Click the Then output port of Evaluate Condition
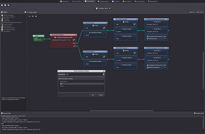 (x=77, y=43)
